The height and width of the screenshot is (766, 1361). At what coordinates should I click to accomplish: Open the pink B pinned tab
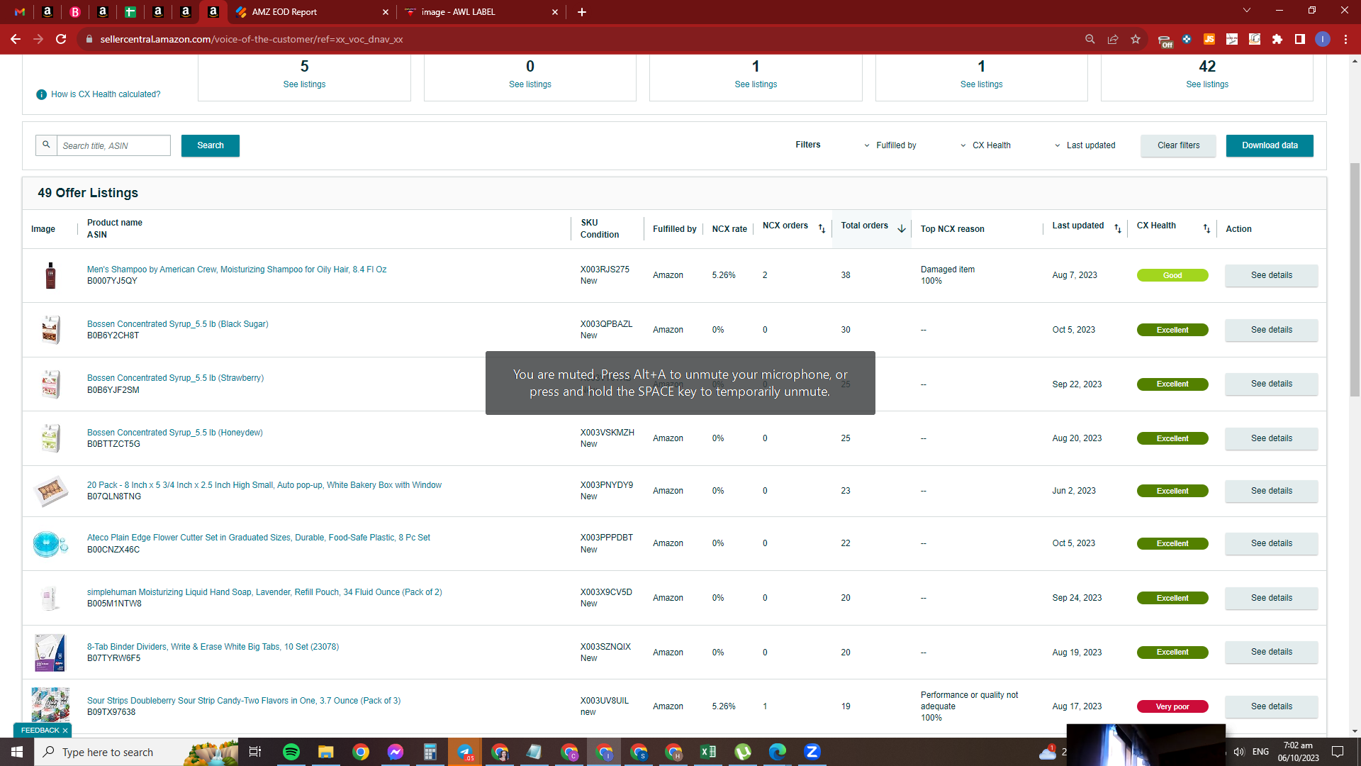(x=75, y=12)
